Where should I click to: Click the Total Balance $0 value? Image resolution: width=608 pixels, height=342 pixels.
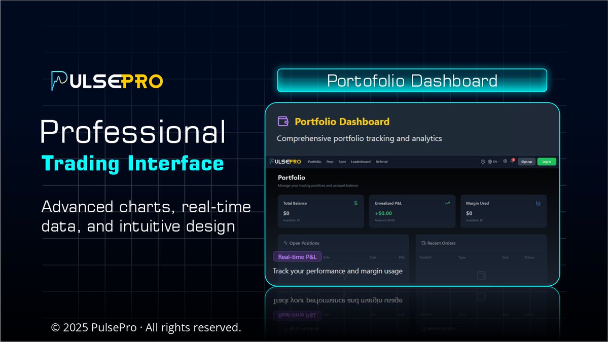pos(286,213)
